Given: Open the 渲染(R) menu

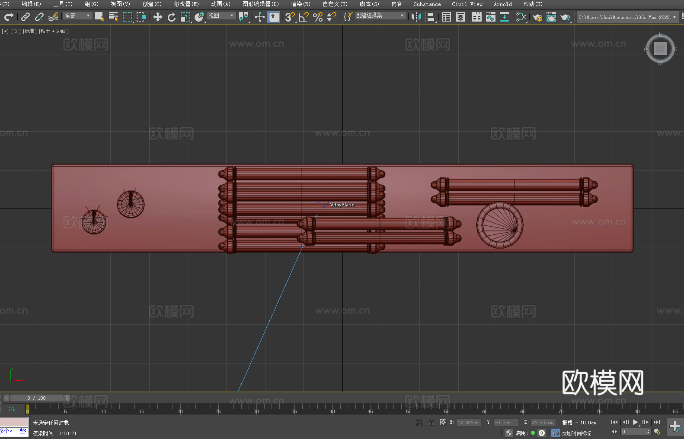Looking at the screenshot, I should pyautogui.click(x=300, y=4).
